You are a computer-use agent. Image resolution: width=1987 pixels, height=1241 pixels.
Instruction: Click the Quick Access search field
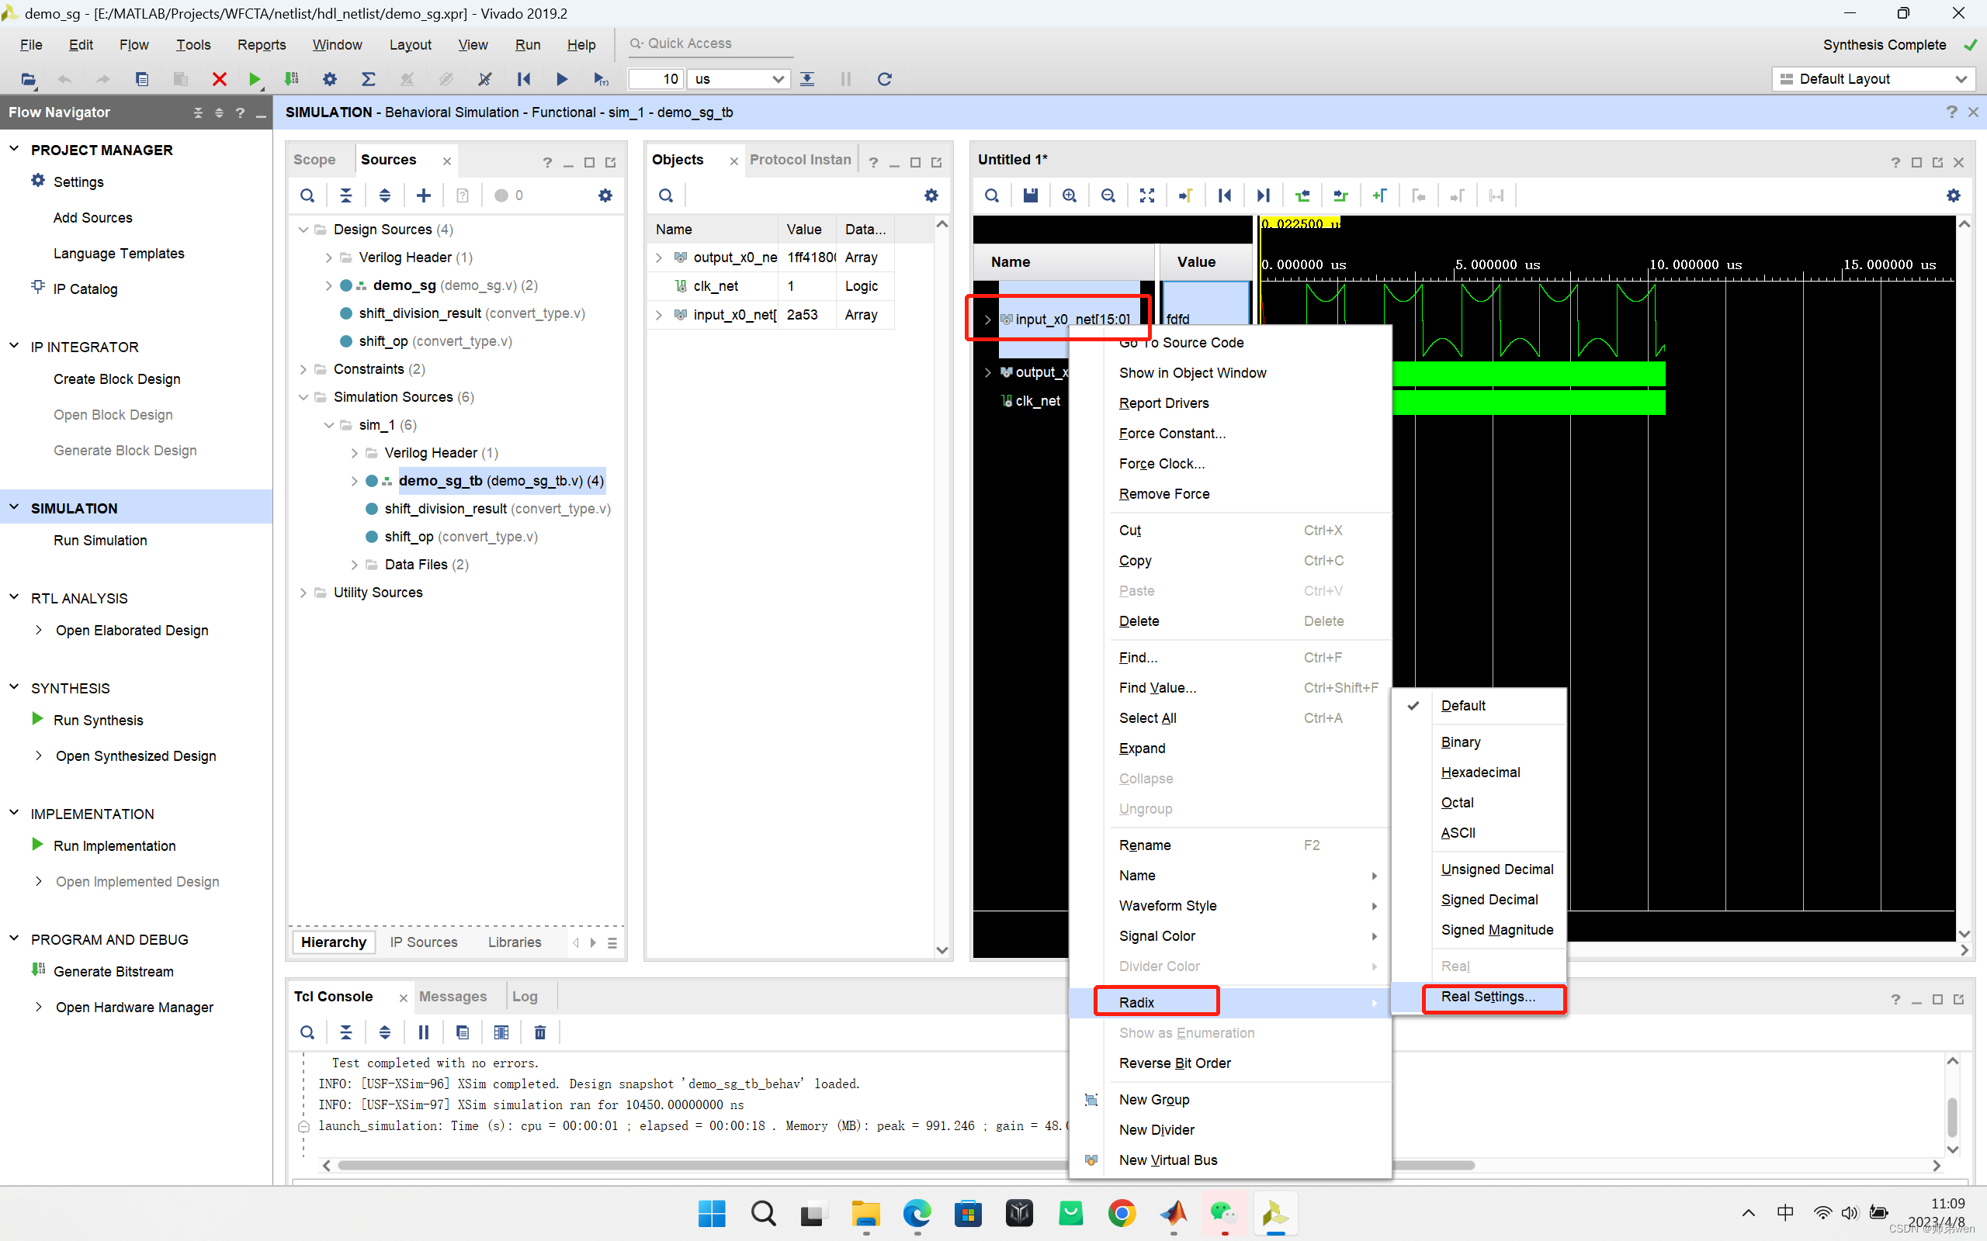711,43
